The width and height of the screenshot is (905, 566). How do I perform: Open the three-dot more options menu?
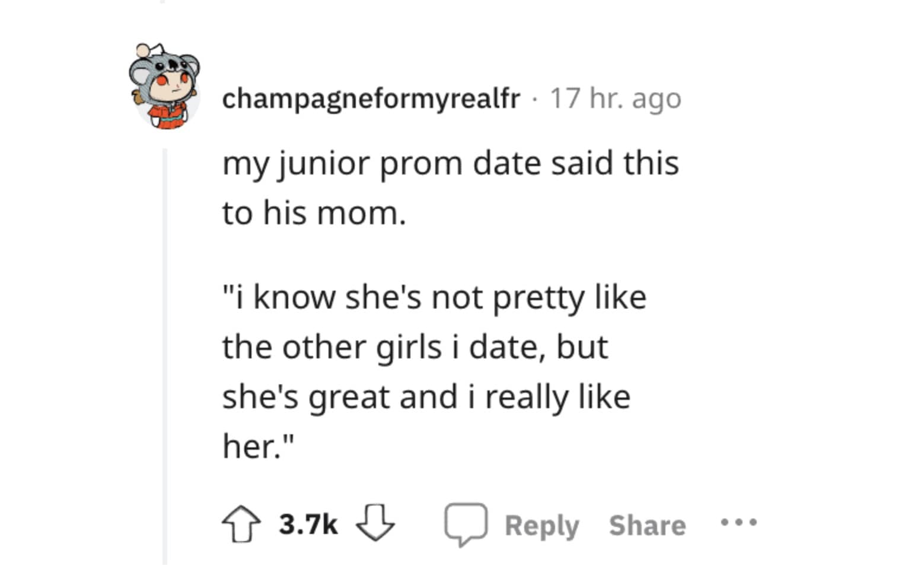738,523
